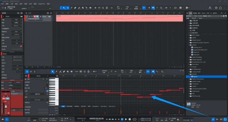
Task: Click Play in the transport bar
Action: point(126,119)
